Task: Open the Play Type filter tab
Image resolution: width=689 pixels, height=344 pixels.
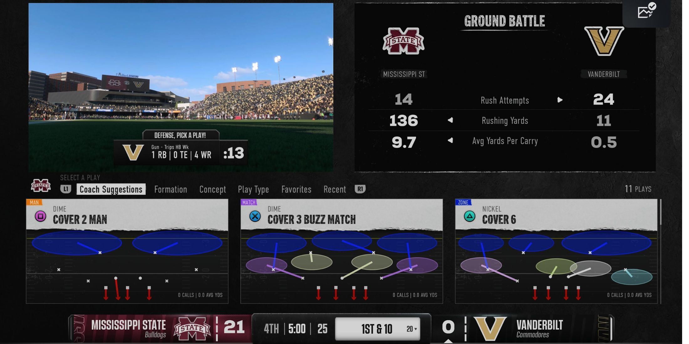Action: coord(254,189)
